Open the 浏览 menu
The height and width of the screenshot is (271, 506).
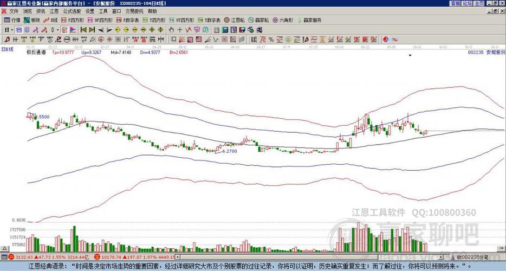coord(27,11)
